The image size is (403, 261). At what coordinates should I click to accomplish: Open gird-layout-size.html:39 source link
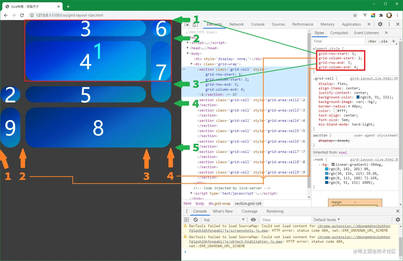(374, 78)
